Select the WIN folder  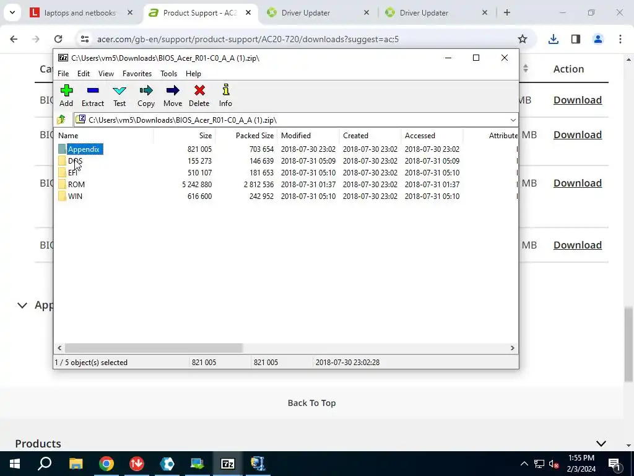(x=75, y=196)
